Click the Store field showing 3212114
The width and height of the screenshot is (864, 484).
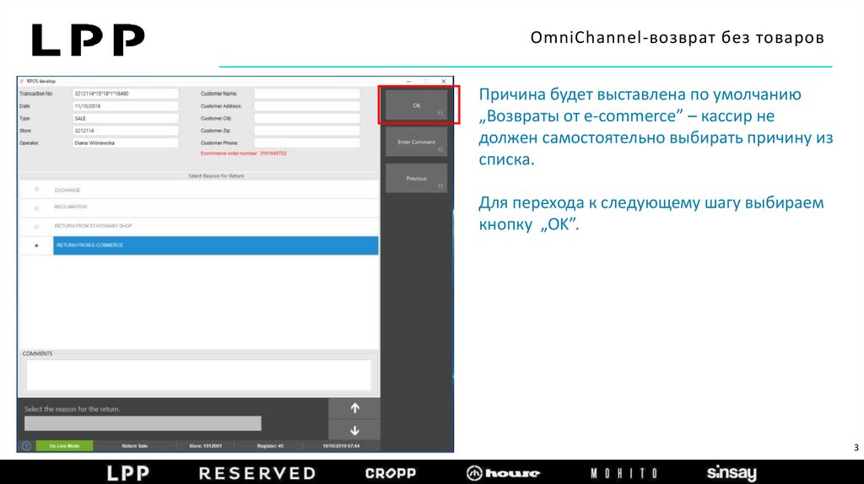click(x=126, y=131)
